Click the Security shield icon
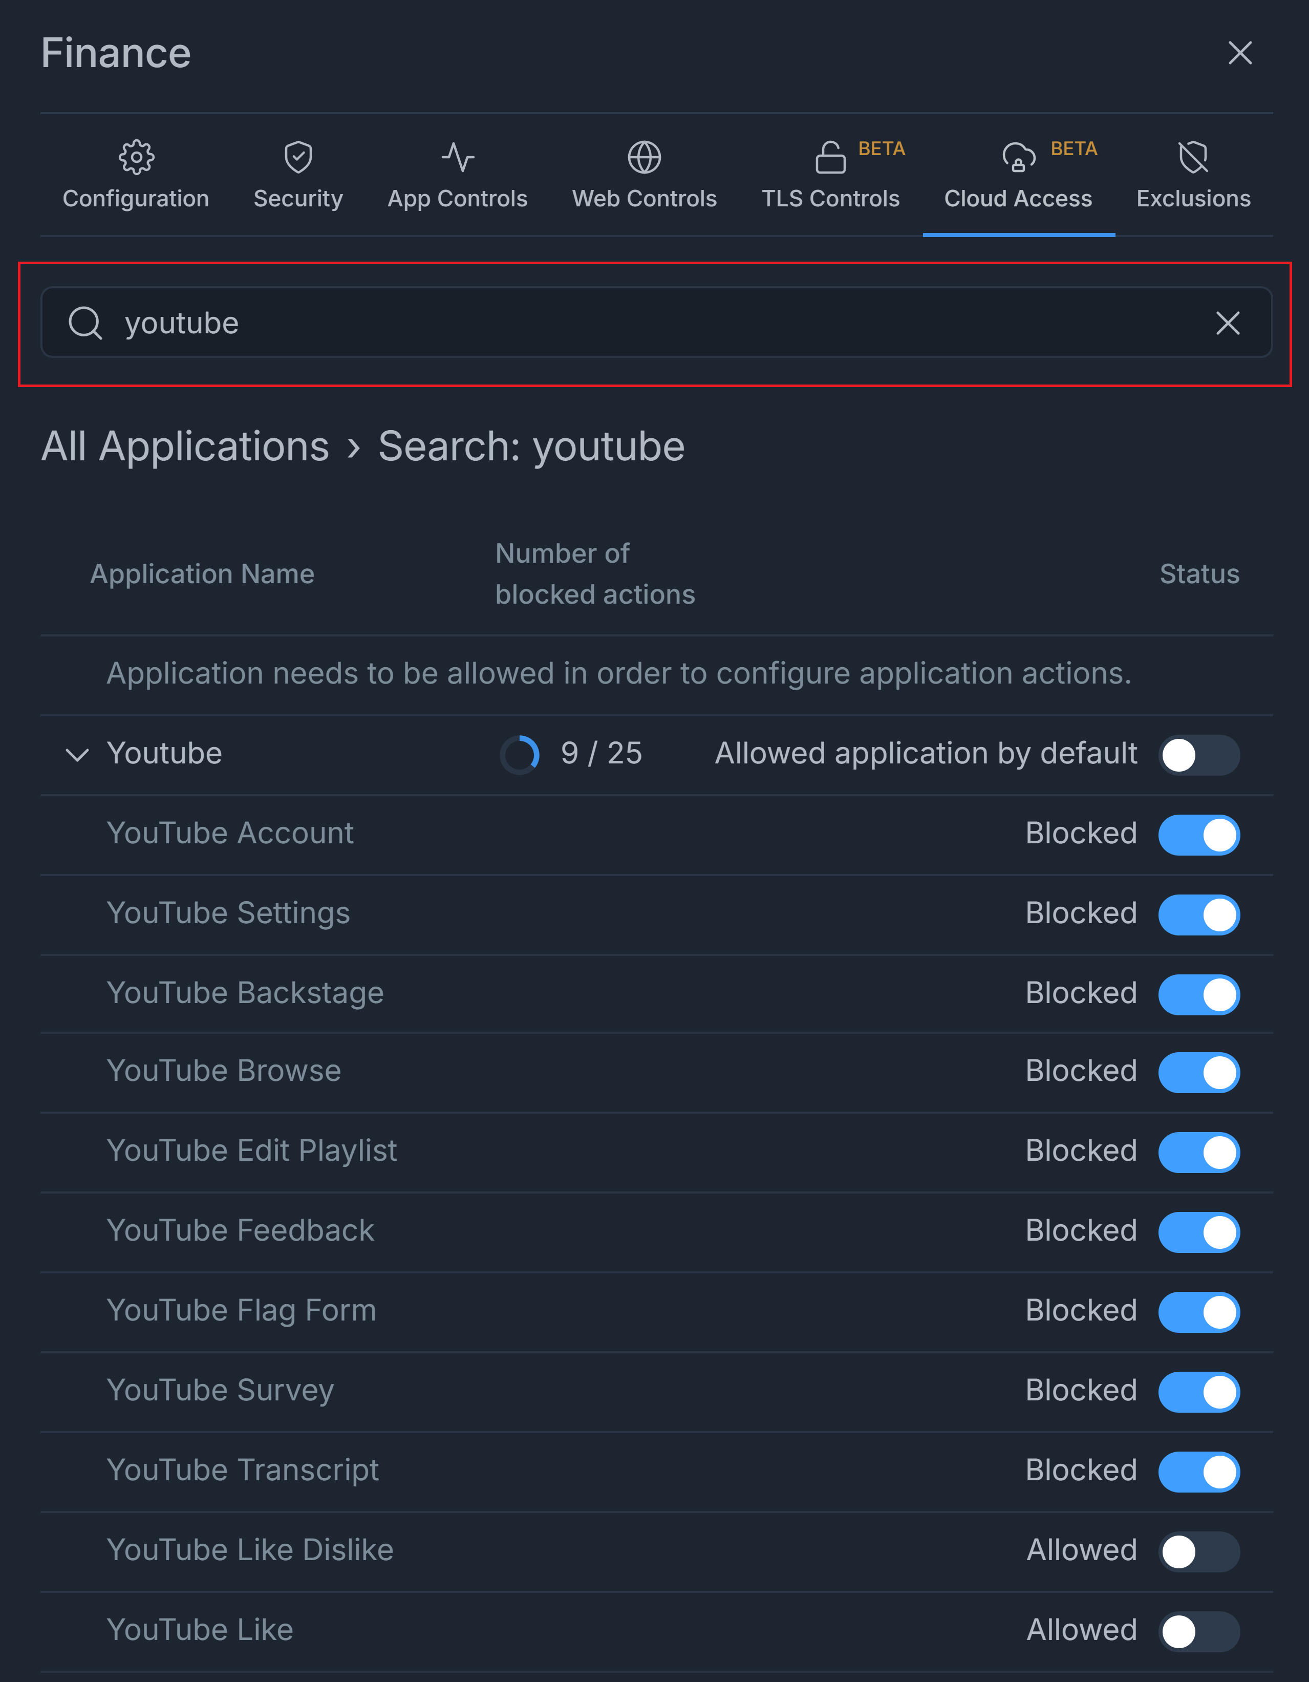 tap(298, 157)
